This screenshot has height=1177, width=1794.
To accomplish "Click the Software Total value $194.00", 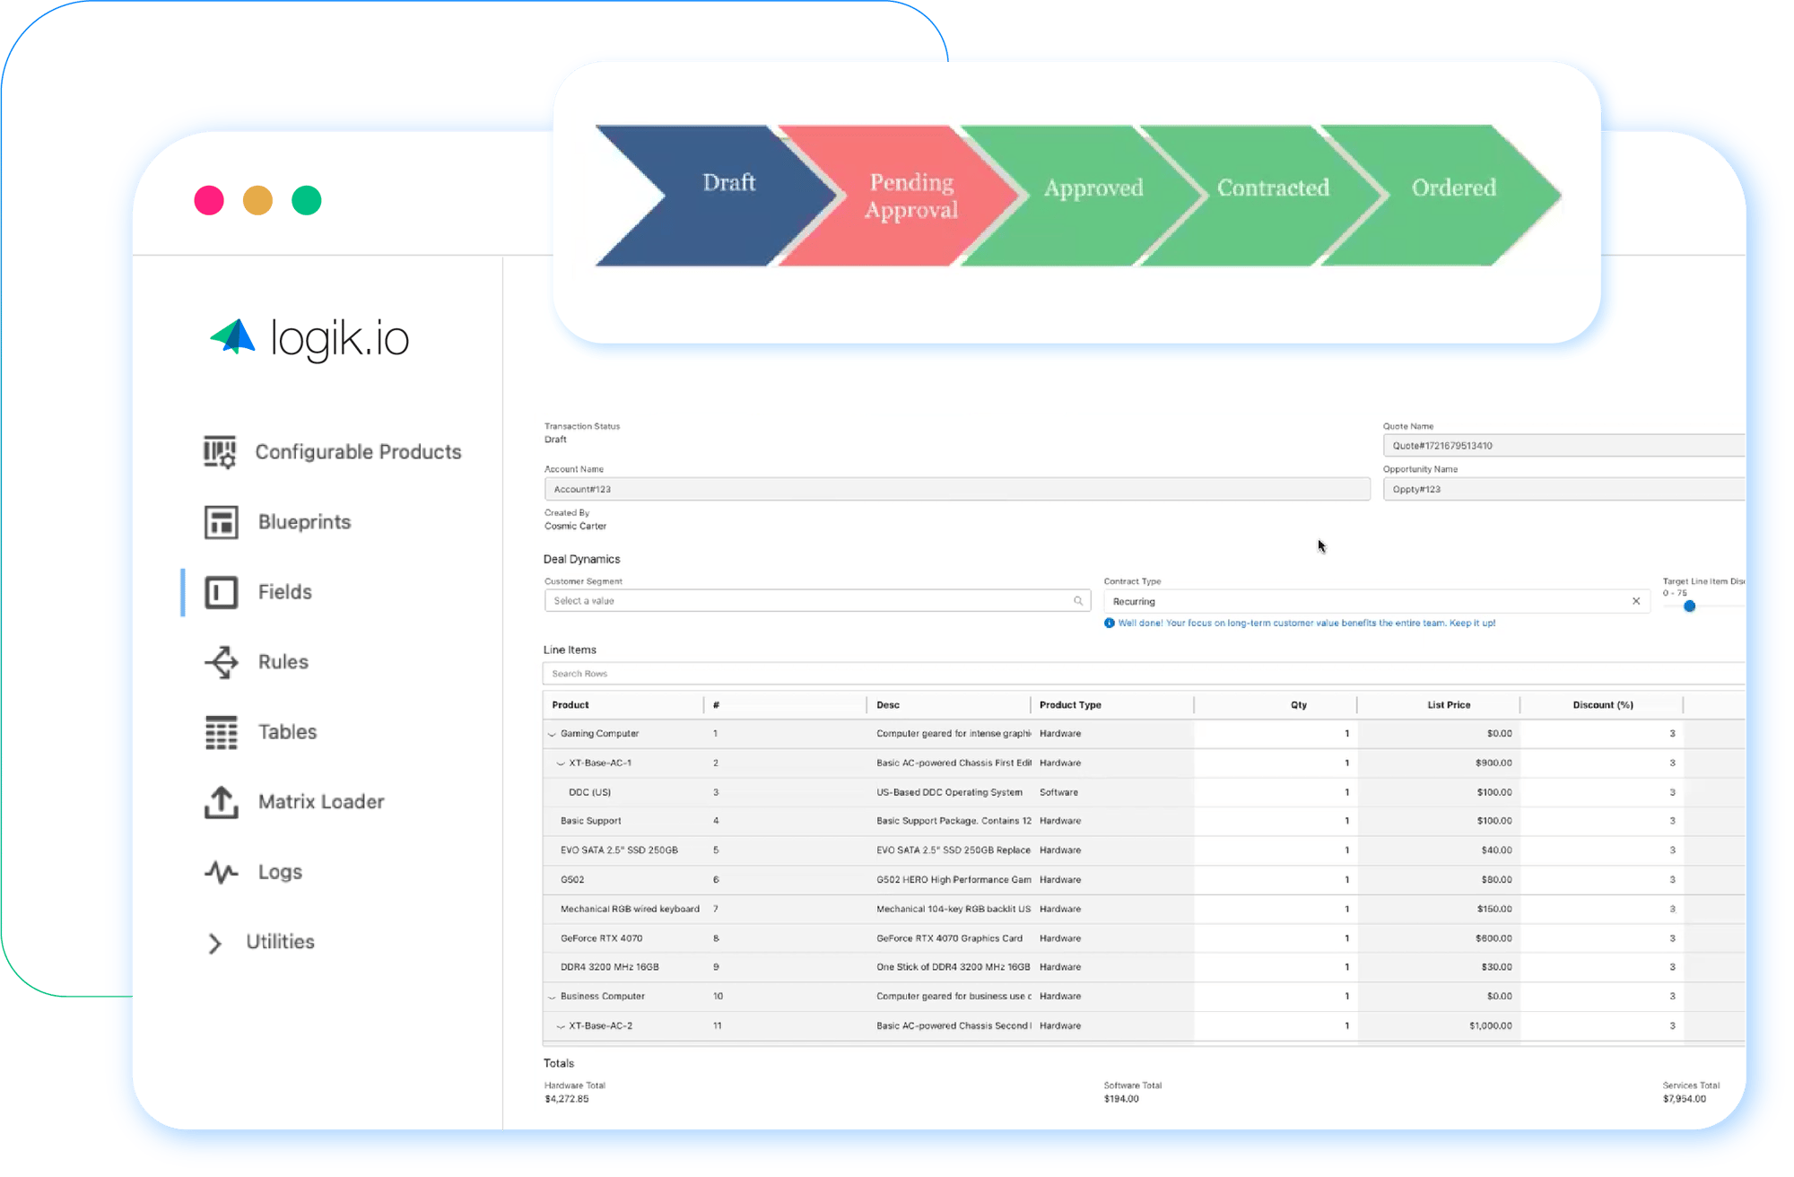I will [x=1120, y=1099].
